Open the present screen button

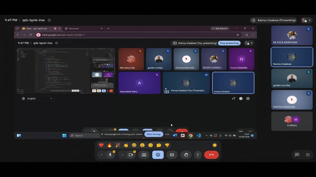point(144,155)
